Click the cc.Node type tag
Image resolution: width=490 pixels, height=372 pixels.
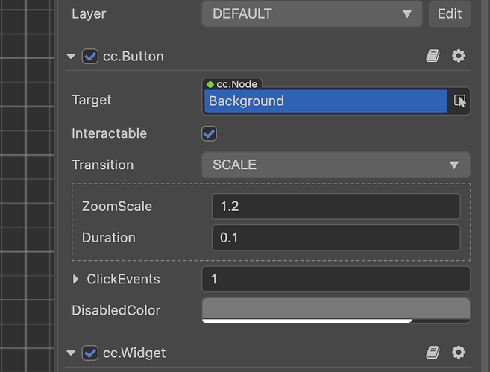click(x=232, y=84)
